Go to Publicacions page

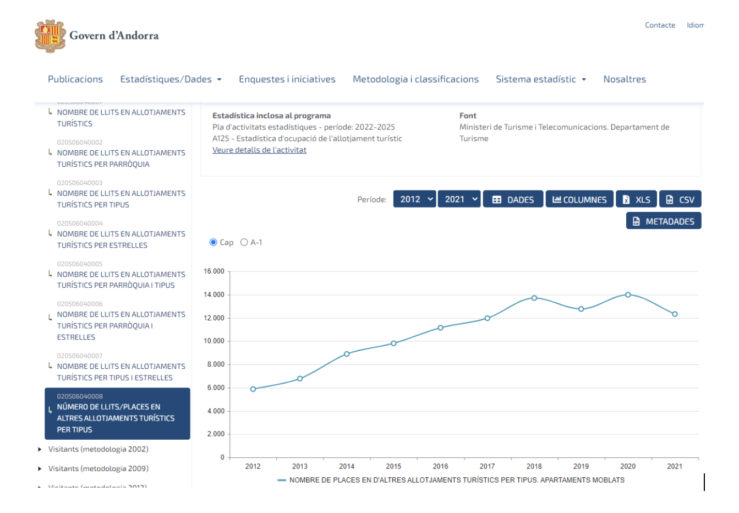tap(75, 79)
